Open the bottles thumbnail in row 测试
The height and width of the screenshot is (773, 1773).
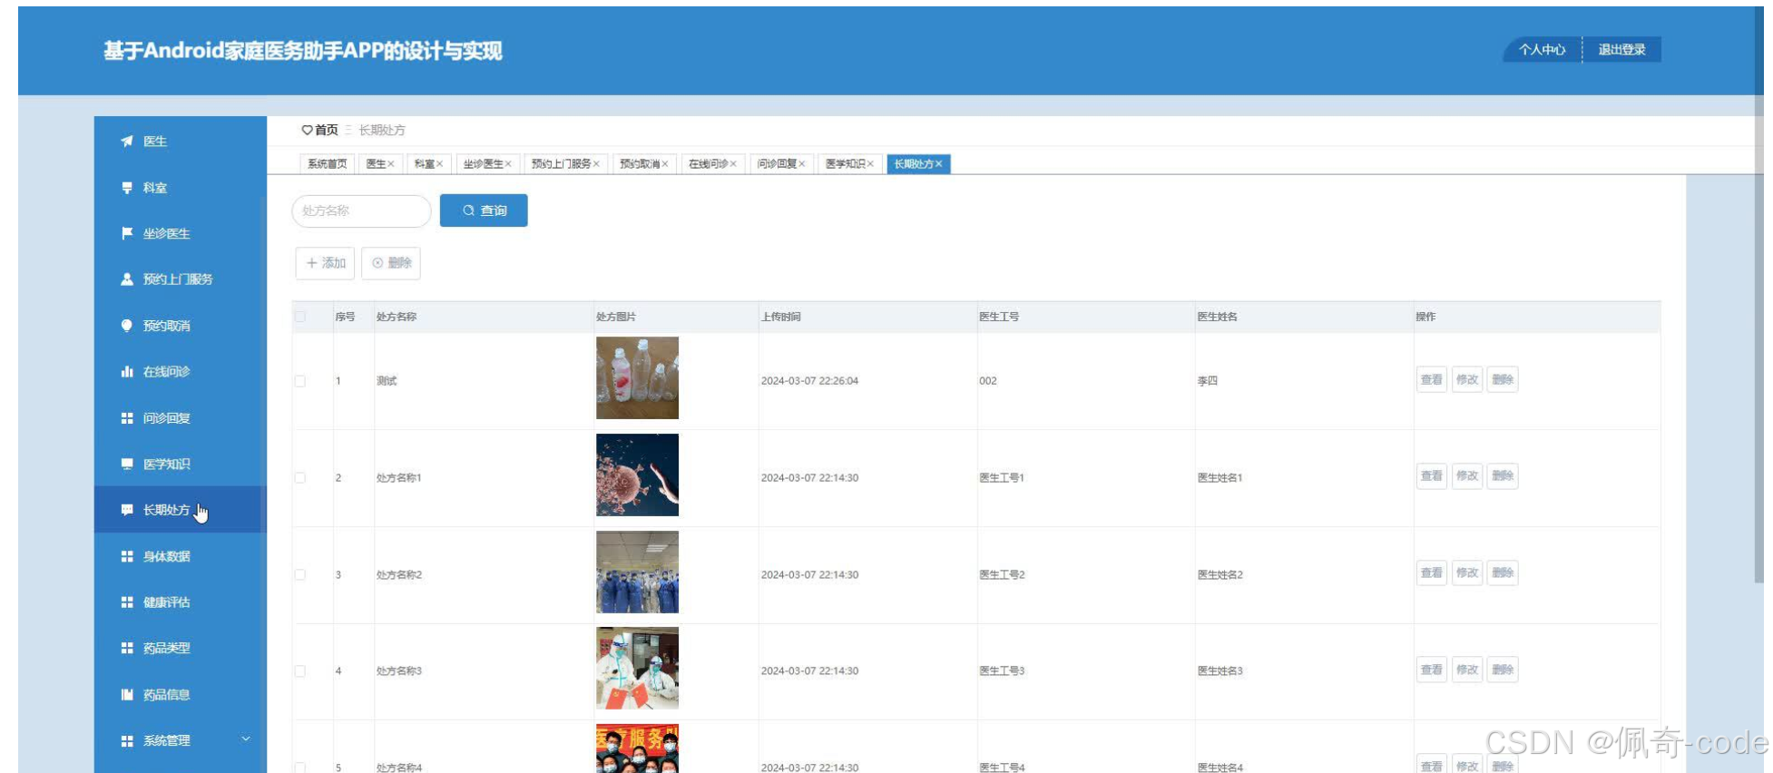click(x=637, y=378)
